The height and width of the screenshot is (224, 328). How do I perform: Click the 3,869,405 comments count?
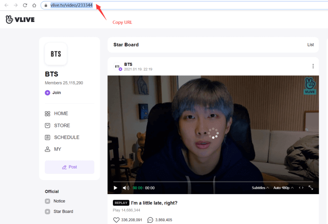coord(164,220)
